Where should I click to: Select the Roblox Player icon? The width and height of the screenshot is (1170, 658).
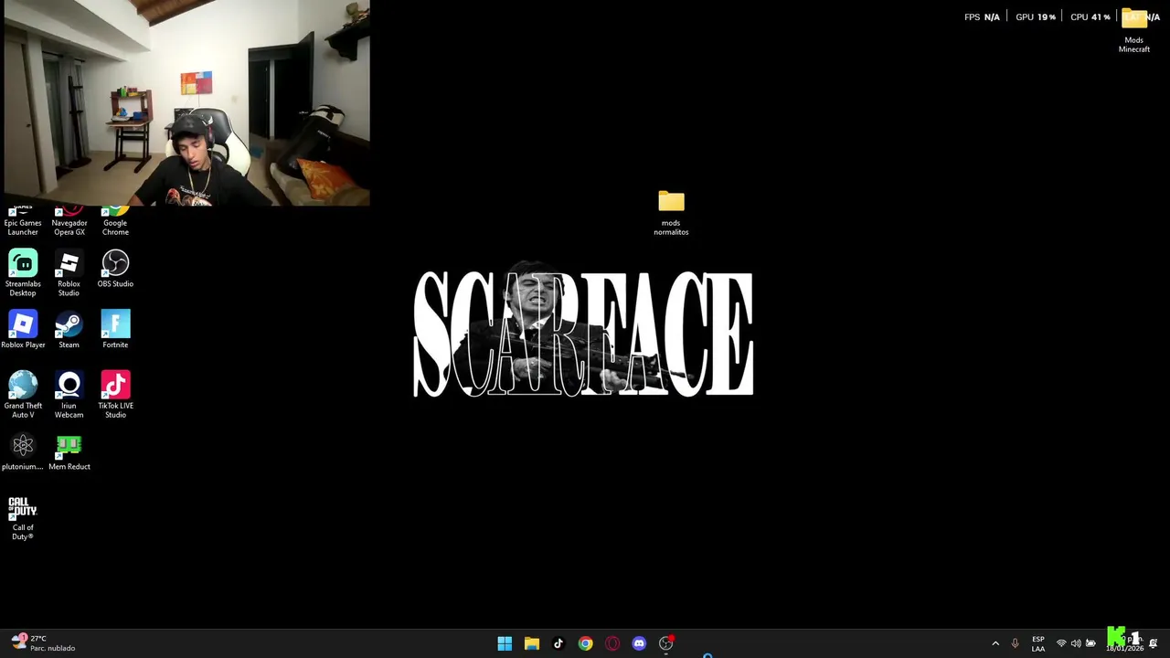[23, 329]
